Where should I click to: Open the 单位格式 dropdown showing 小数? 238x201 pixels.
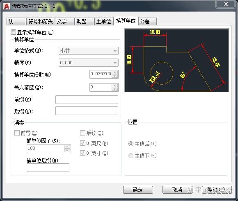(89, 51)
